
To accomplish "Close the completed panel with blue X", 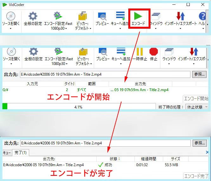I will click(207, 152).
